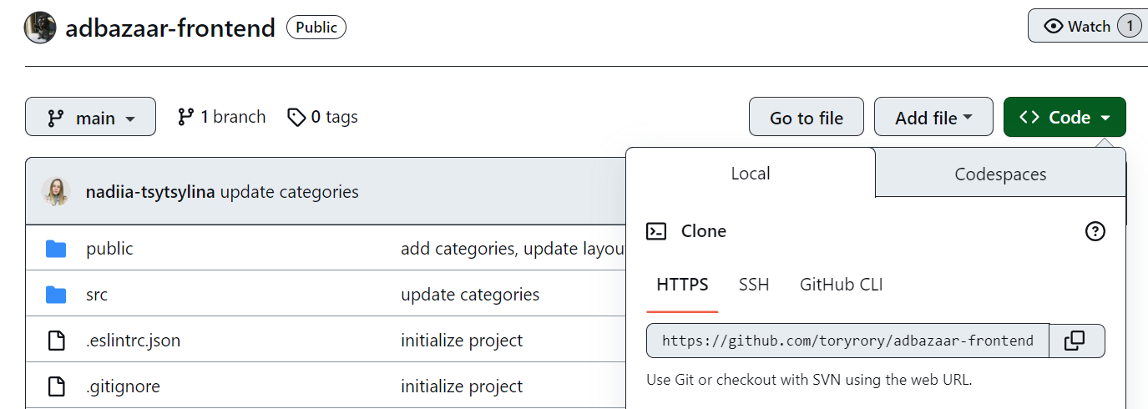Open the adbazaar-frontend repository title link
The width and height of the screenshot is (1148, 409).
(x=170, y=28)
